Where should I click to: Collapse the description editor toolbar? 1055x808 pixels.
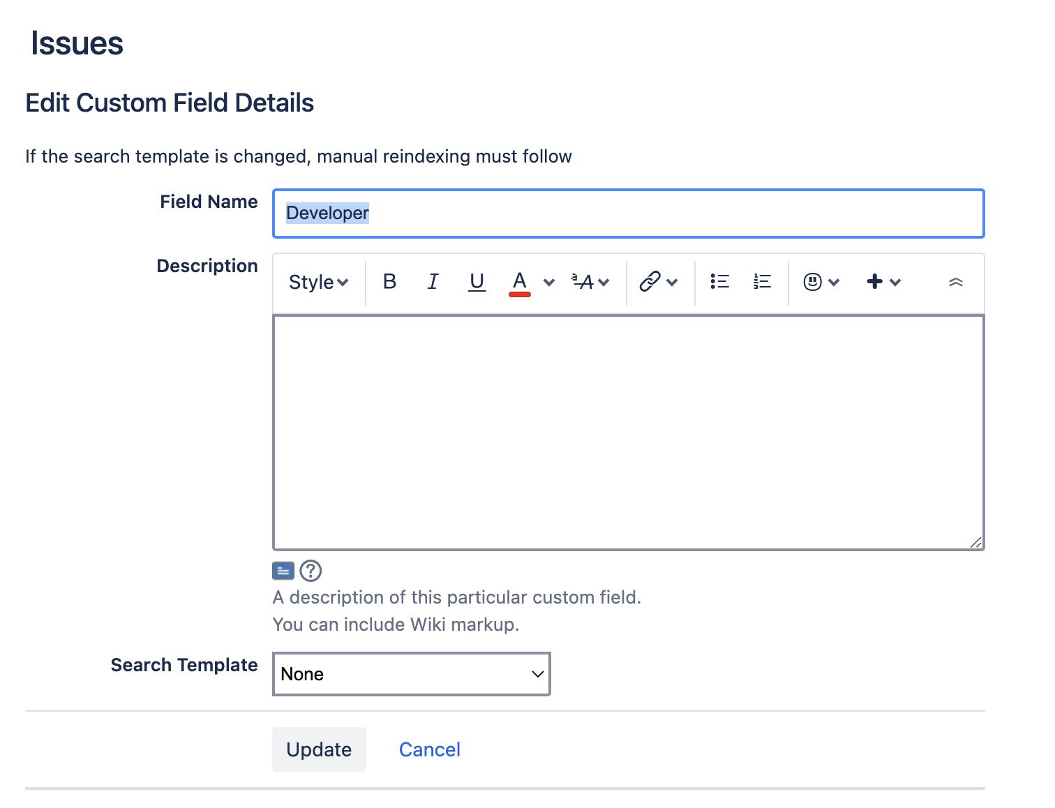pyautogui.click(x=955, y=282)
